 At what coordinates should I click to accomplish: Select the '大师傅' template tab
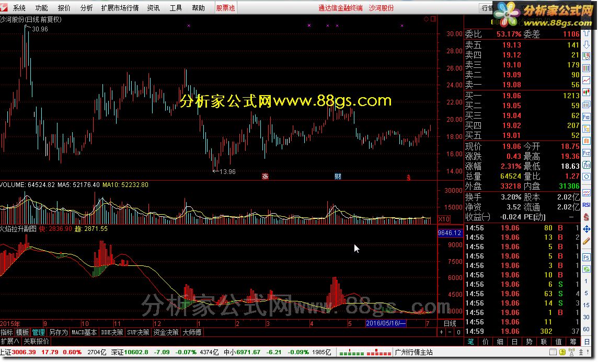pyautogui.click(x=192, y=332)
